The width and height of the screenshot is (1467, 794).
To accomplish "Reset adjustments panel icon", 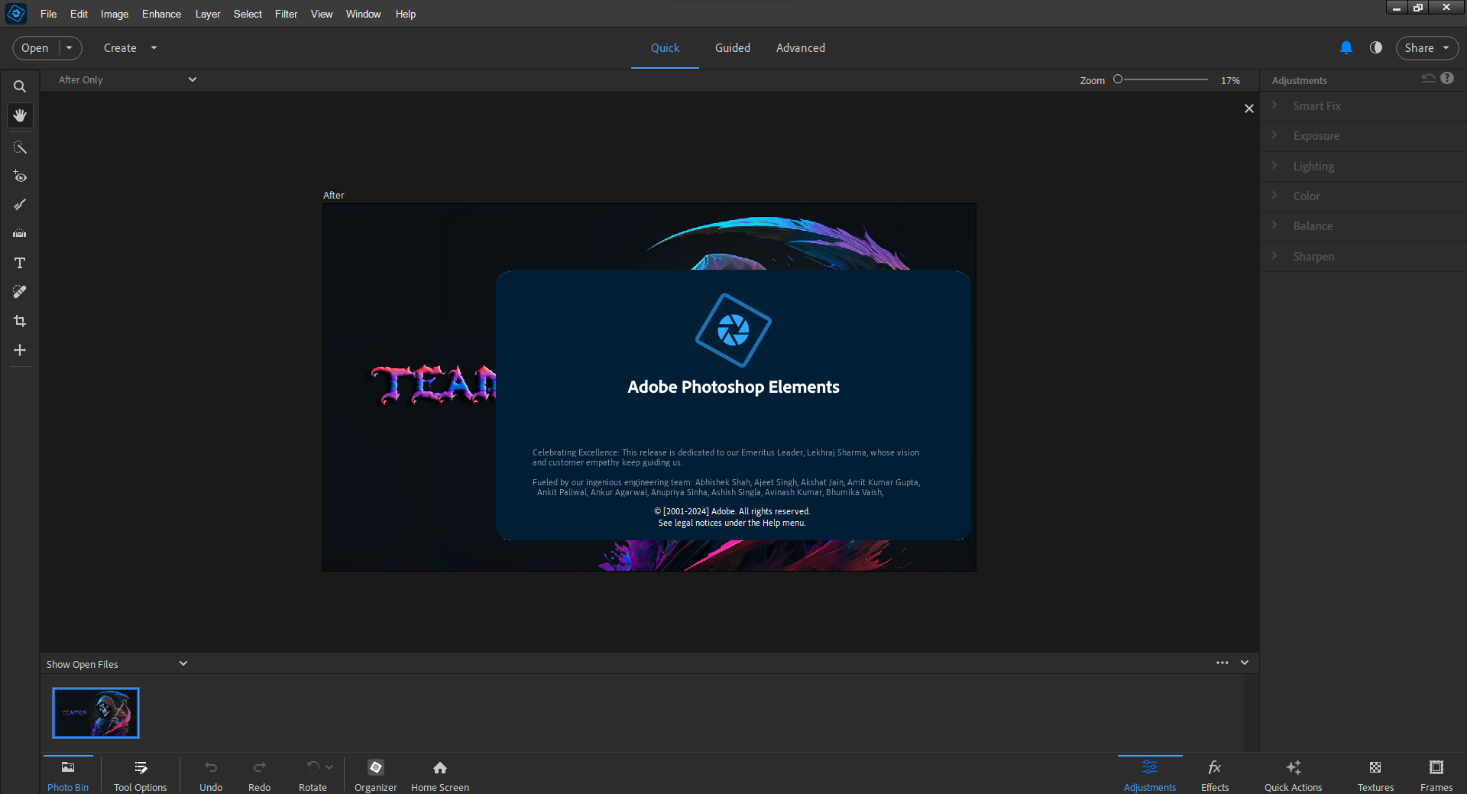I will [1428, 78].
